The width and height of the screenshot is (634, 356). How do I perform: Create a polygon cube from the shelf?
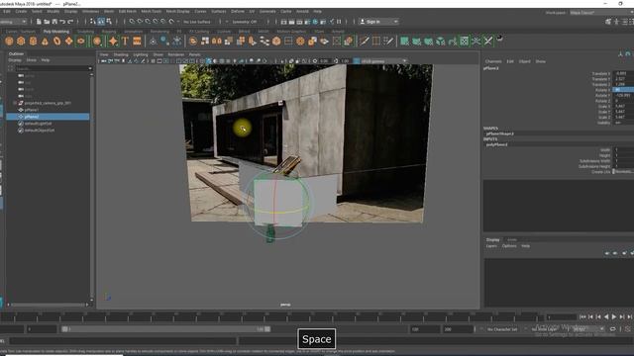point(21,41)
